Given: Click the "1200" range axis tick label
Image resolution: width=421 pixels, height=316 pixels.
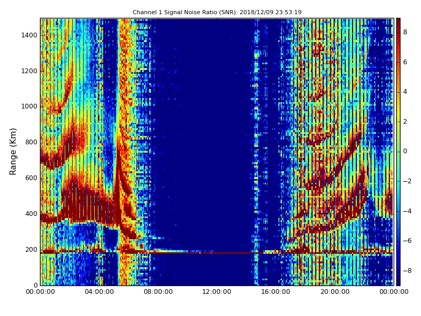Looking at the screenshot, I should (x=29, y=71).
